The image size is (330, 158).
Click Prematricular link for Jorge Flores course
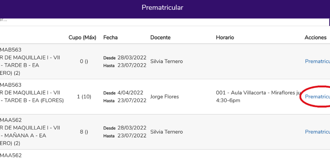[x=317, y=97]
